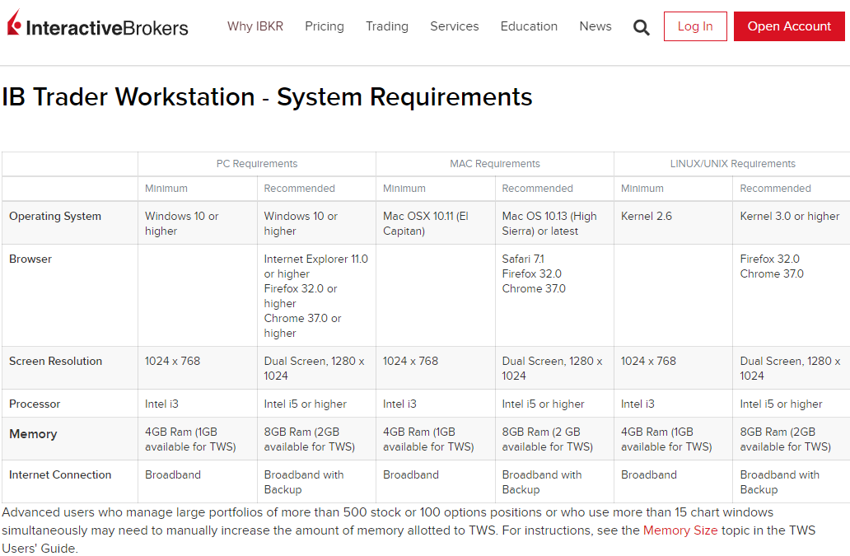Screen dimensions: 850x556
Task: Click the PC Requirements column header
Action: point(257,164)
